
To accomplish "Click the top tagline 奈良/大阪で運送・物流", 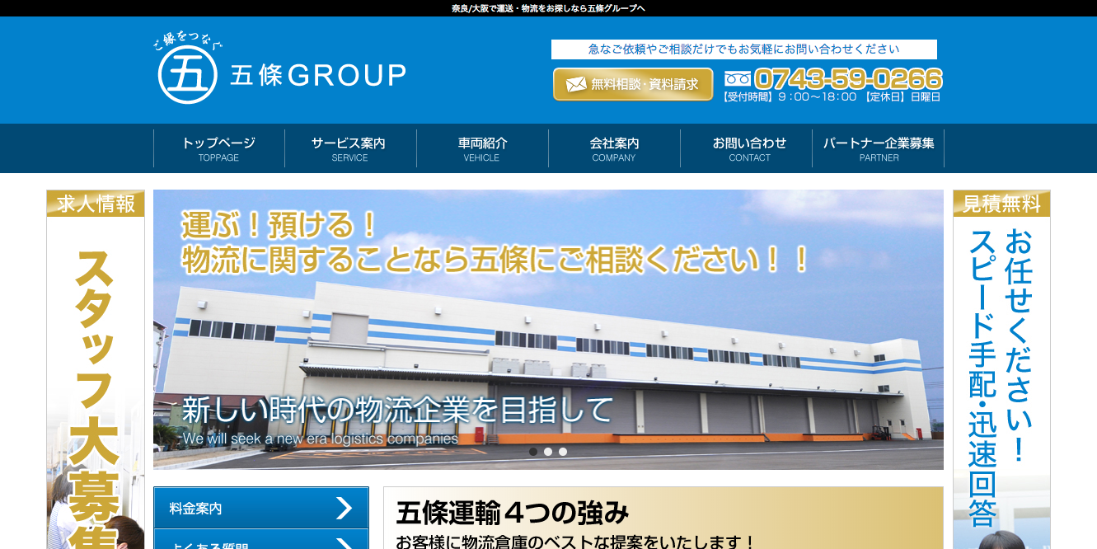I will click(548, 8).
